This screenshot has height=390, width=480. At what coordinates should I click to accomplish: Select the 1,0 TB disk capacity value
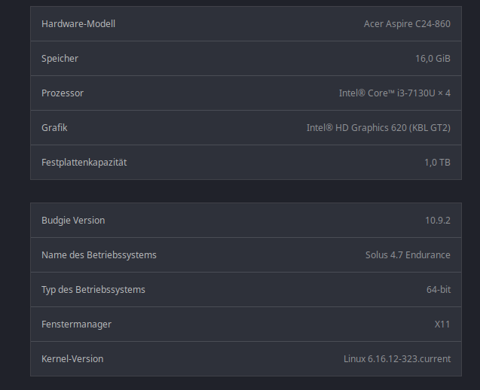437,162
